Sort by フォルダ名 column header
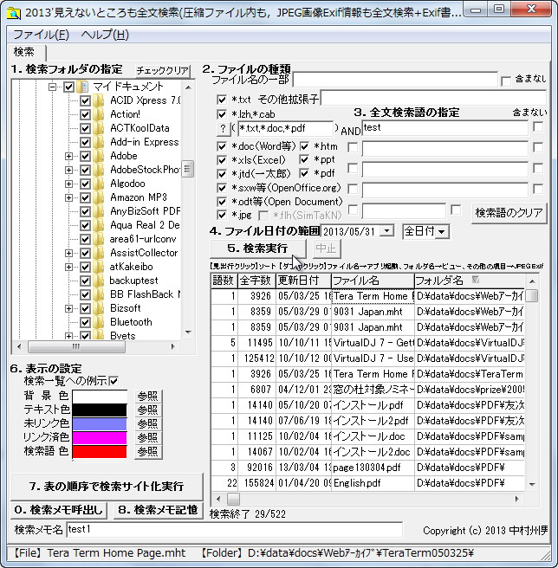This screenshot has width=558, height=568. click(x=469, y=281)
